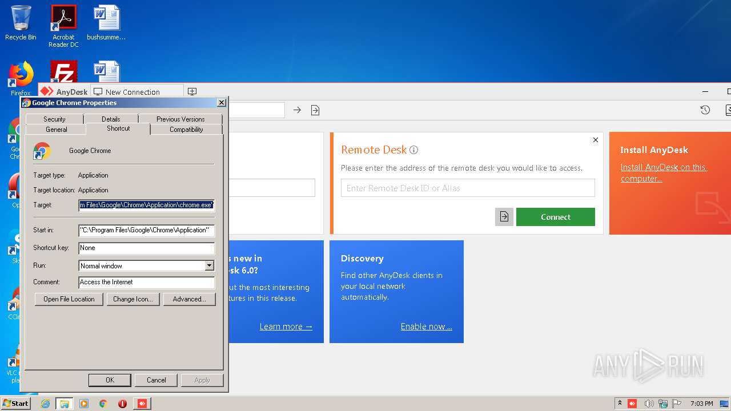Click the Start button
This screenshot has width=731, height=411.
tap(15, 404)
